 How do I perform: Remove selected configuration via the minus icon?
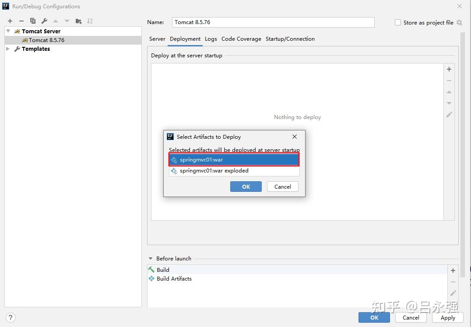point(21,21)
